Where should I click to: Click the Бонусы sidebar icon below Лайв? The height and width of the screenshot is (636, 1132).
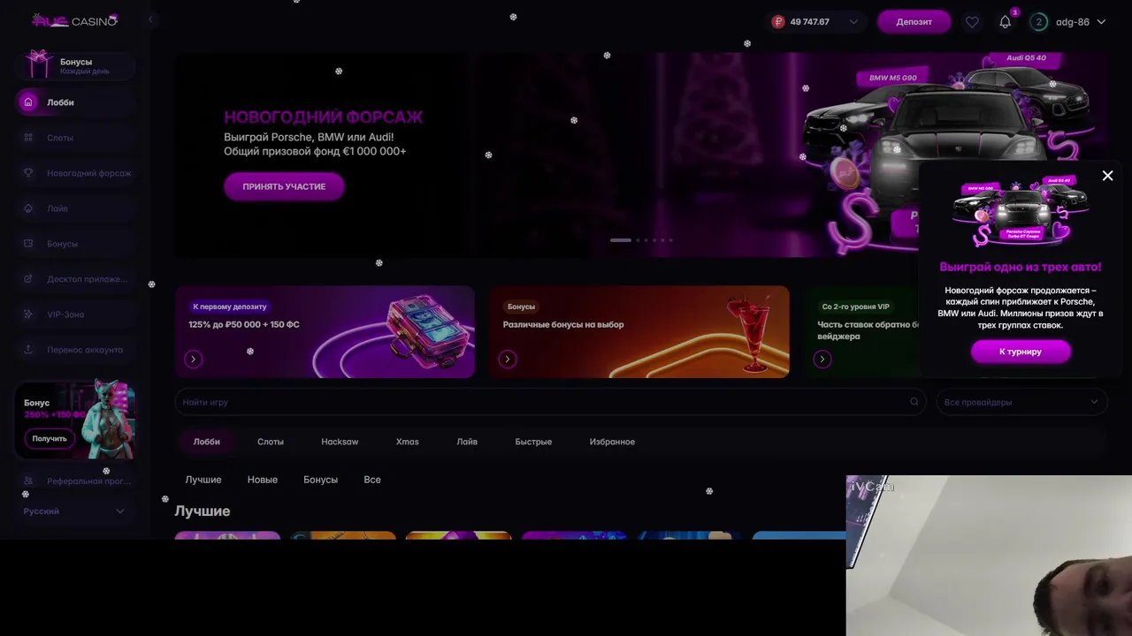coord(28,244)
